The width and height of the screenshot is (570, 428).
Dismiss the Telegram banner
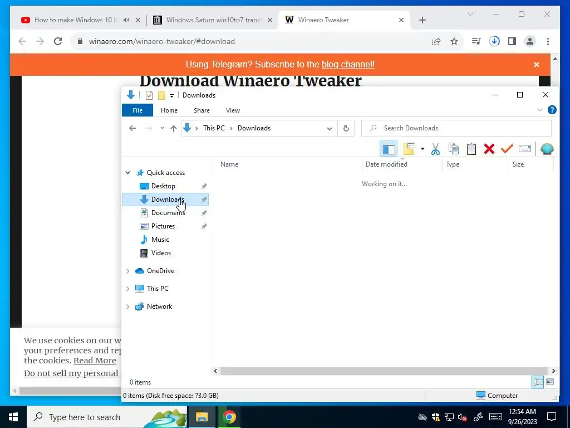537,65
